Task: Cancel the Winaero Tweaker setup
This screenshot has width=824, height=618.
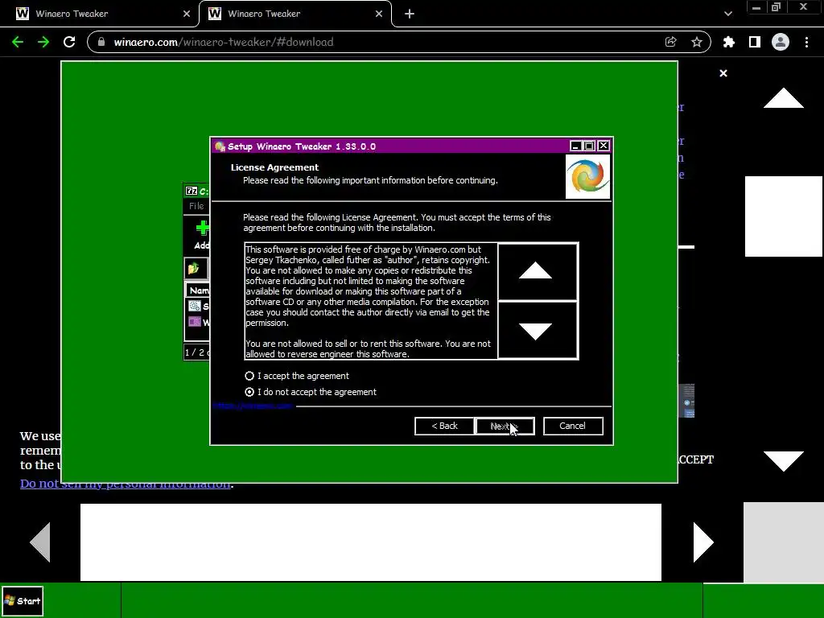Action: [573, 426]
